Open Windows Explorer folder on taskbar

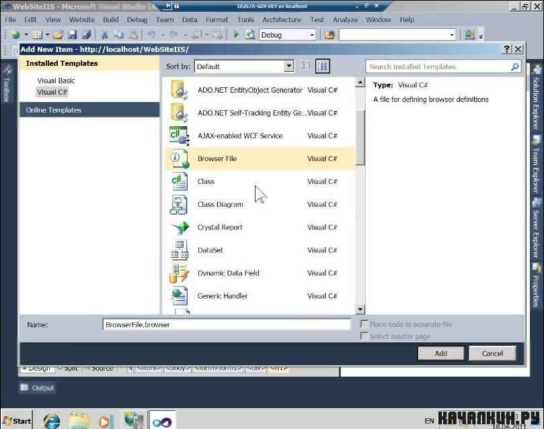[79, 421]
